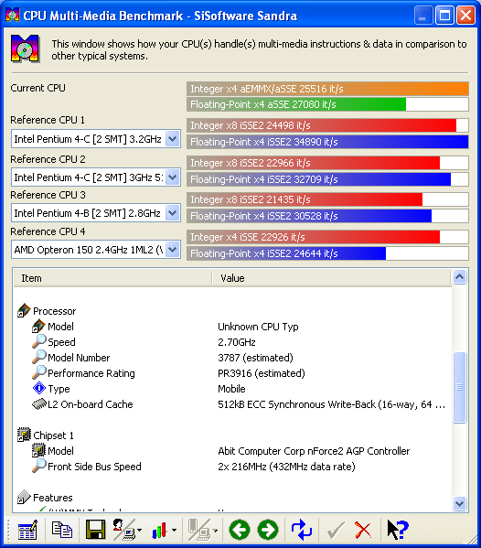Cancel with the red X icon

[x=363, y=530]
